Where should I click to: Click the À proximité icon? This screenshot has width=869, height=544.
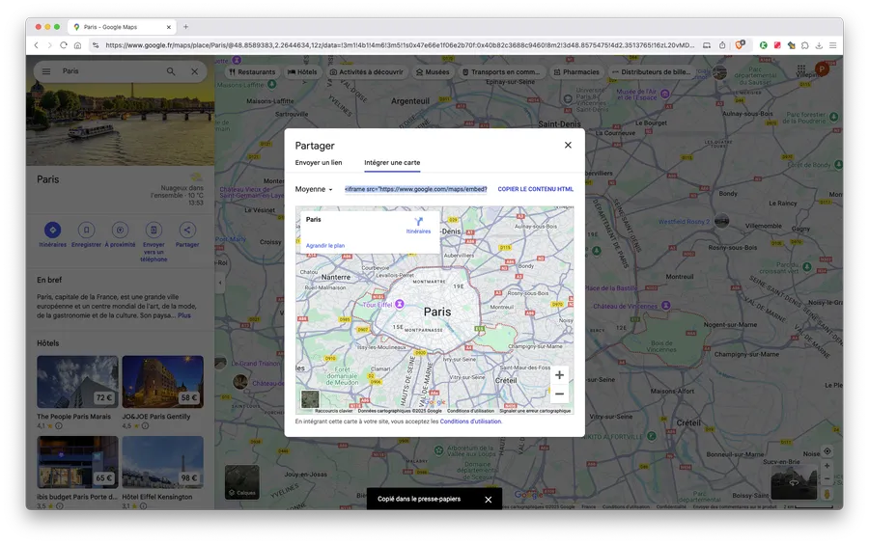pos(121,230)
